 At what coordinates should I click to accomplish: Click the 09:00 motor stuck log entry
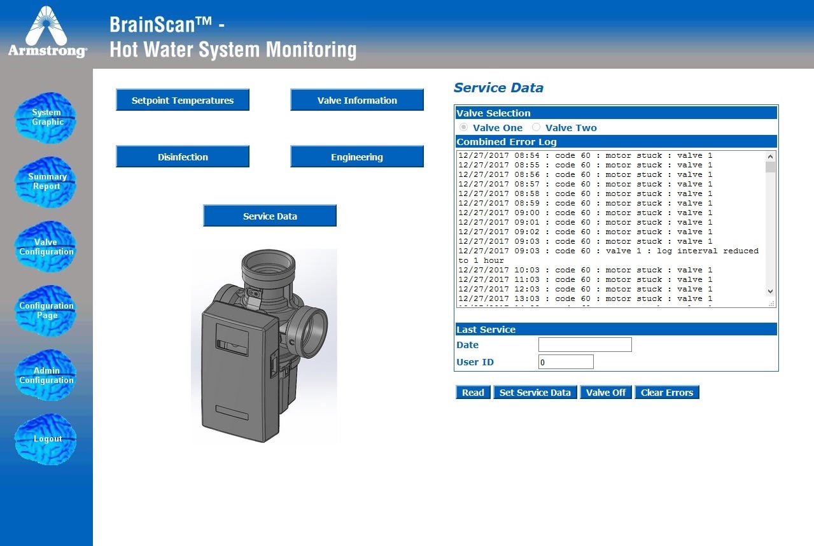click(585, 213)
